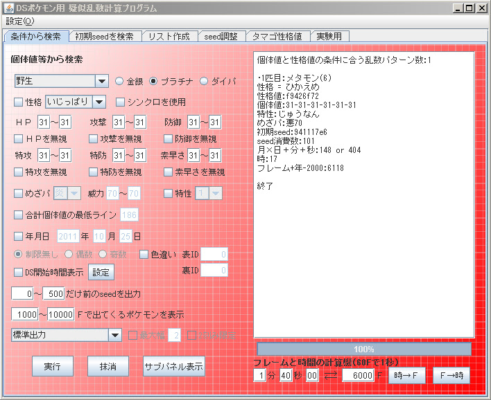Enable the 特性 checkbox
This screenshot has width=491, height=400.
click(x=168, y=194)
